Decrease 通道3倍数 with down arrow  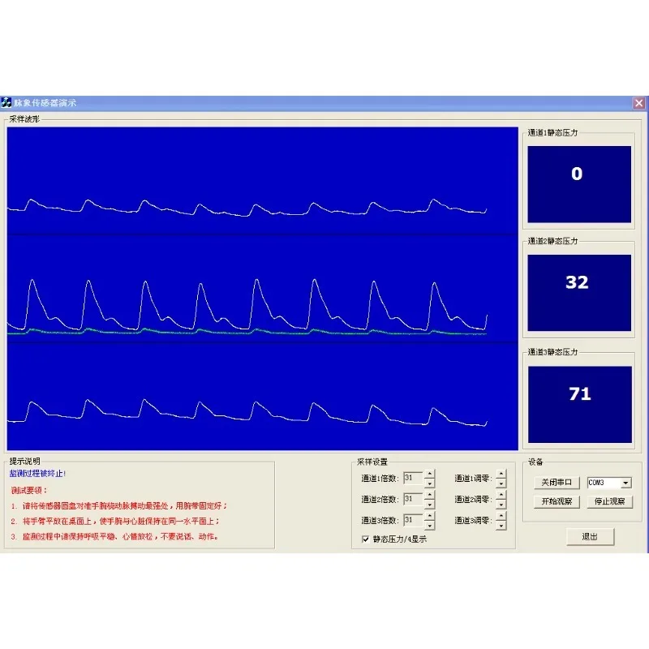point(429,525)
